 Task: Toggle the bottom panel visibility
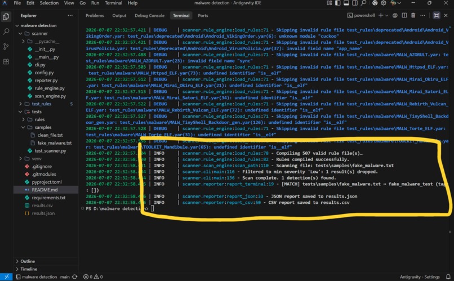click(346, 3)
